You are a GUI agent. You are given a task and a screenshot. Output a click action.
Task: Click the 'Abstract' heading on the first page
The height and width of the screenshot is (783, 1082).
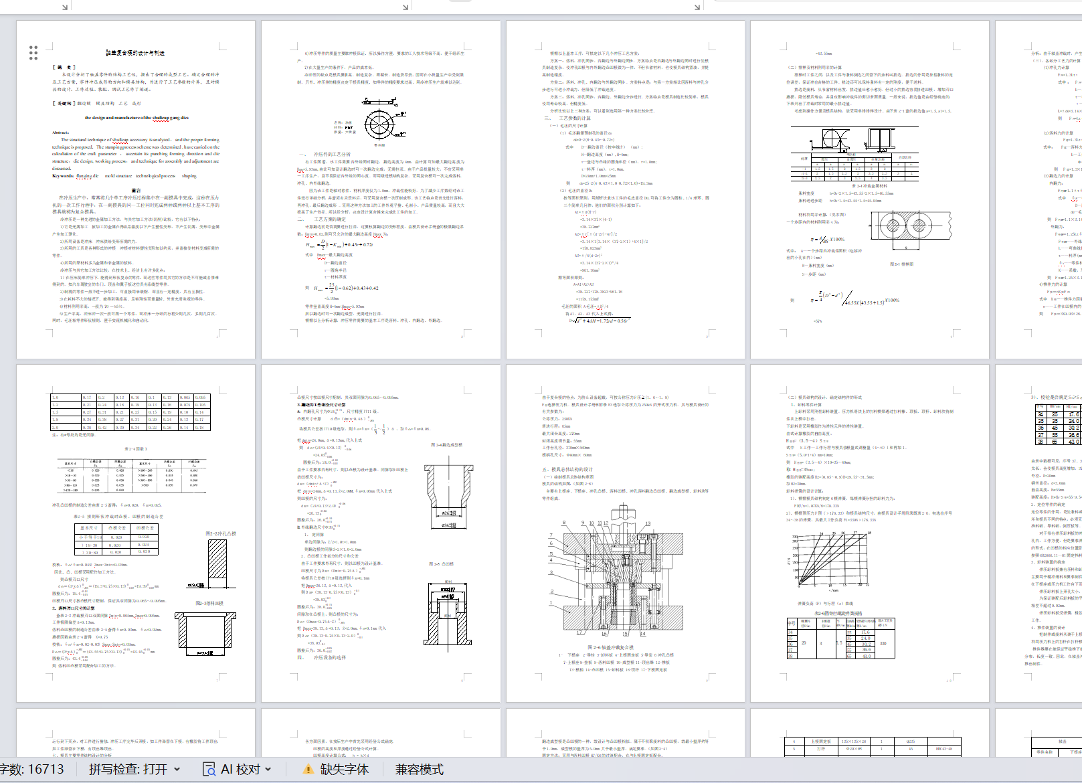tap(60, 133)
